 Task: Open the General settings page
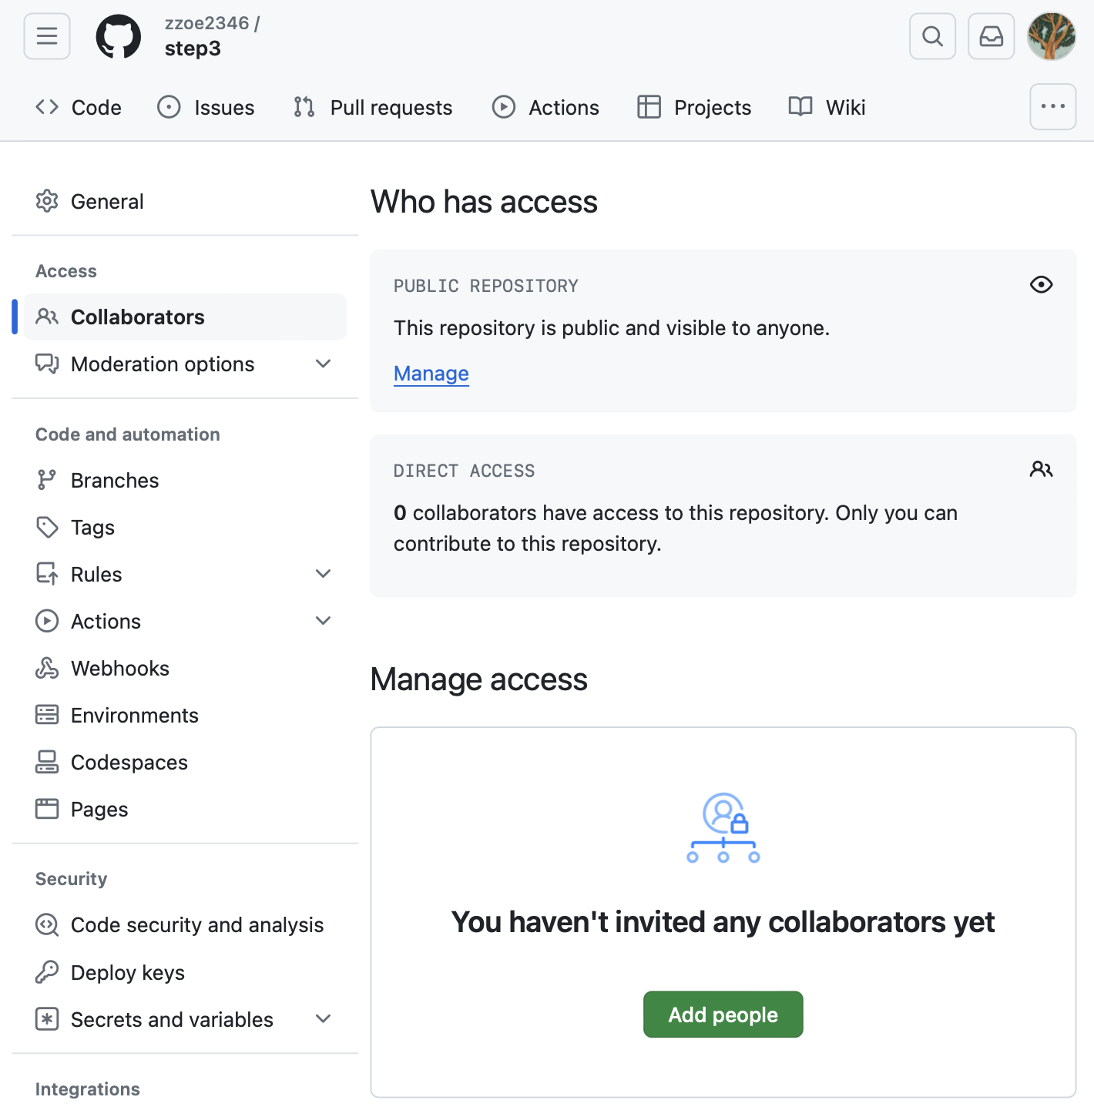[x=107, y=201]
